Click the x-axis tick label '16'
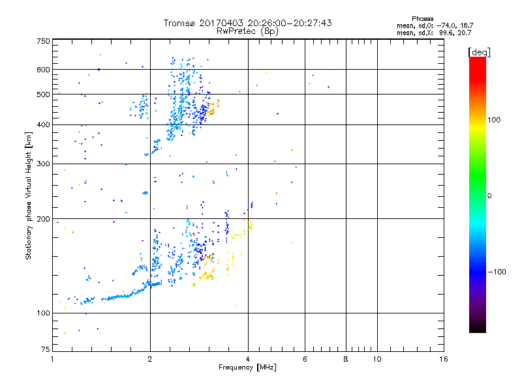This screenshot has height=391, width=522. pyautogui.click(x=444, y=359)
